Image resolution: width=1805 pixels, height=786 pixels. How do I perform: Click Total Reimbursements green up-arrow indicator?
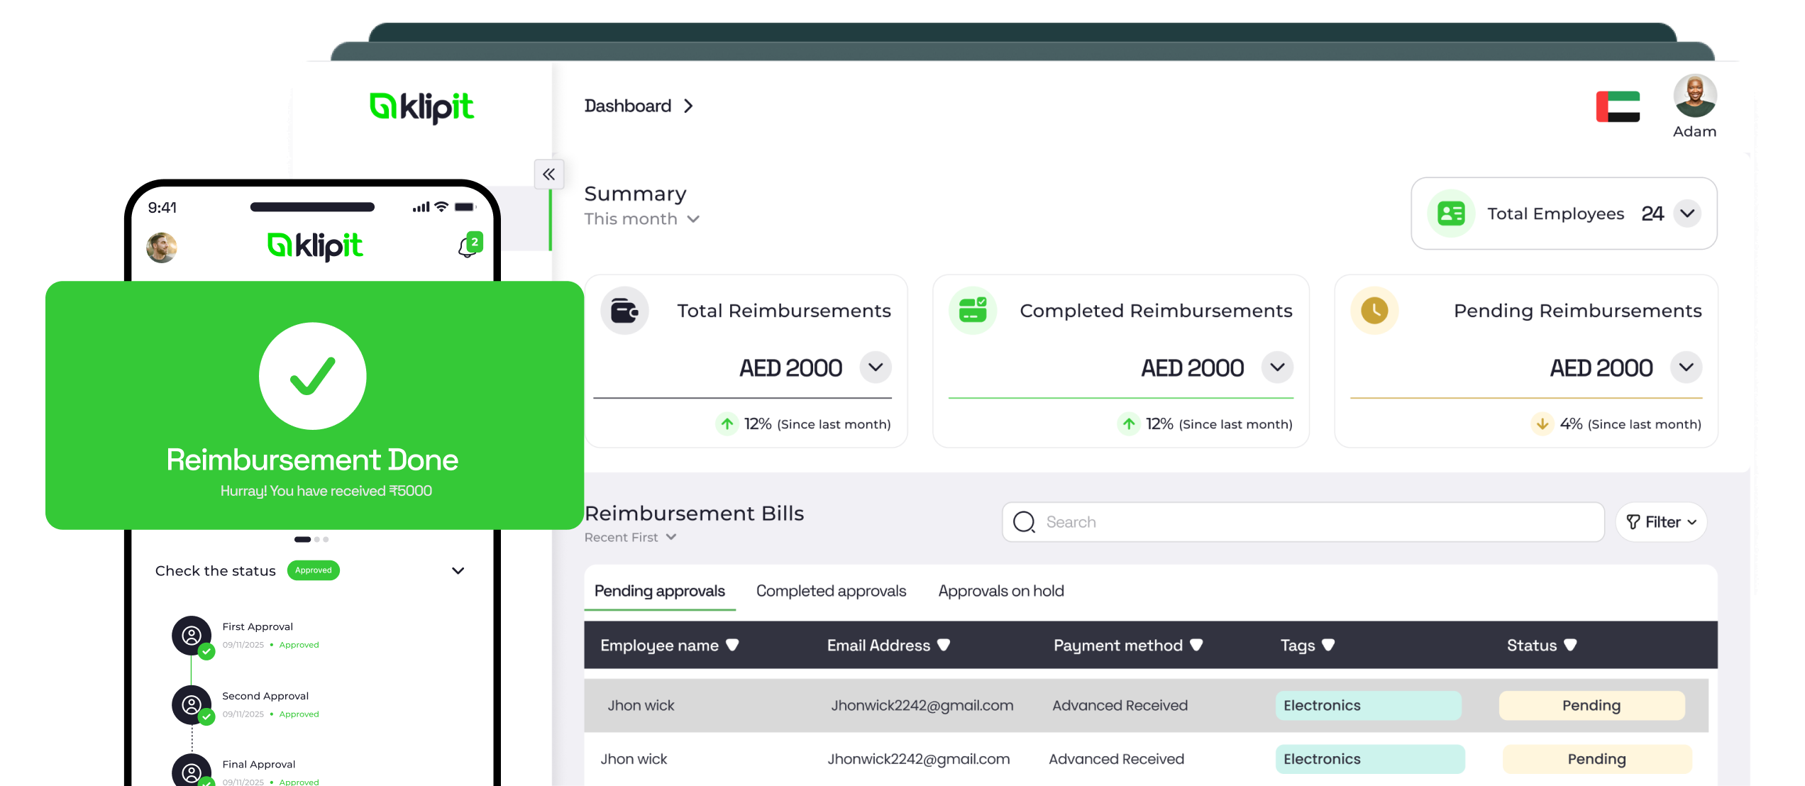727,424
